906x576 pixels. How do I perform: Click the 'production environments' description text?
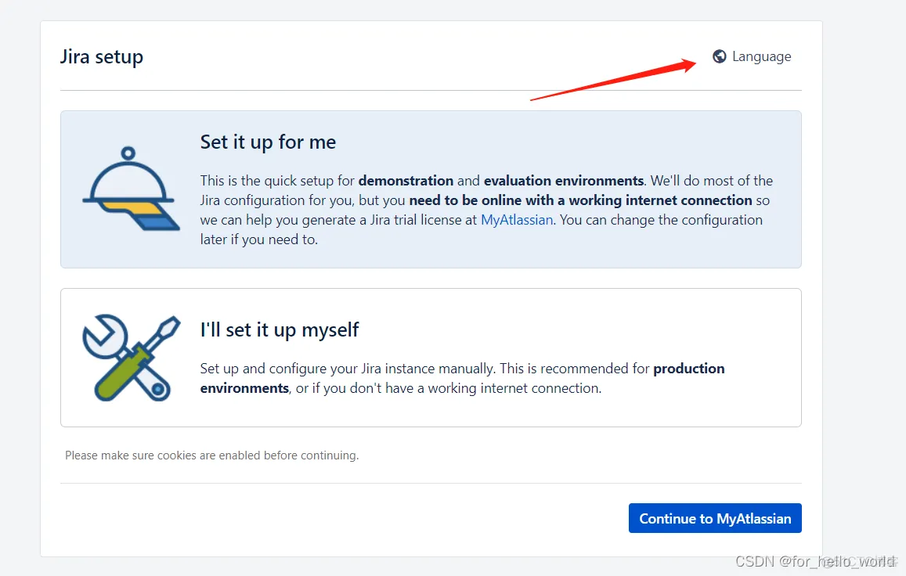[x=462, y=379]
